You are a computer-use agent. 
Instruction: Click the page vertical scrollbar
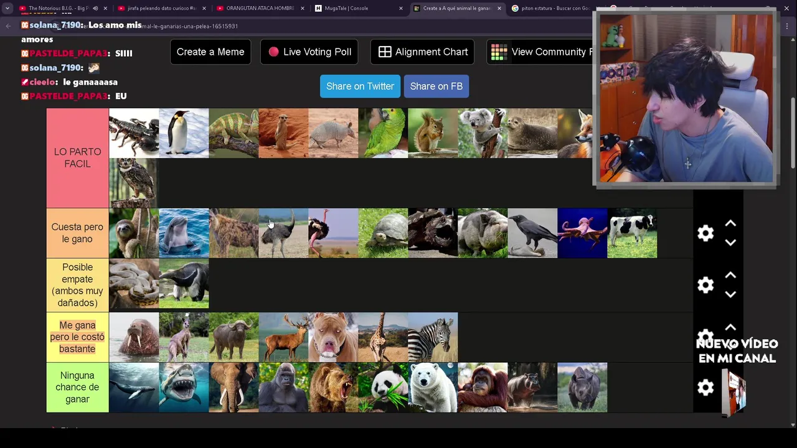pyautogui.click(x=793, y=134)
